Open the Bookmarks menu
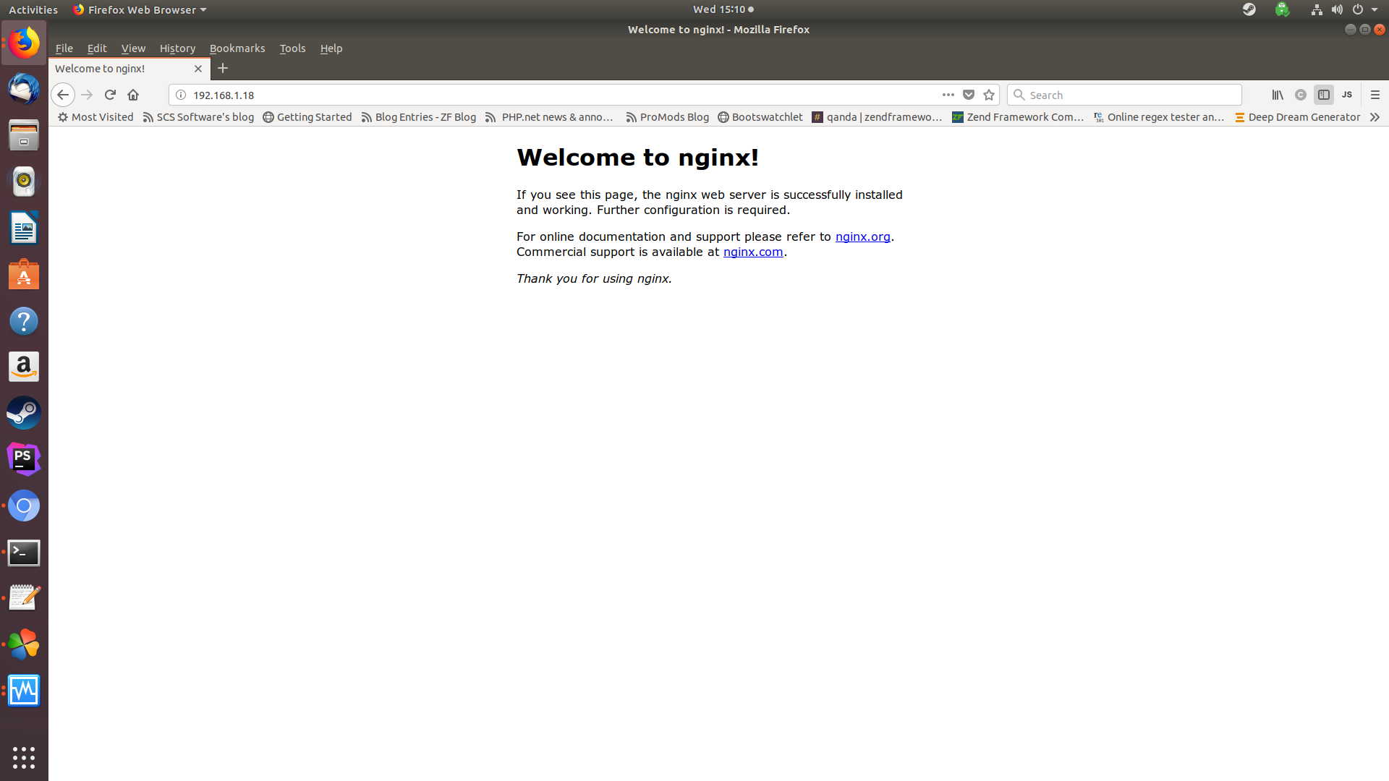Image resolution: width=1389 pixels, height=781 pixels. tap(237, 48)
